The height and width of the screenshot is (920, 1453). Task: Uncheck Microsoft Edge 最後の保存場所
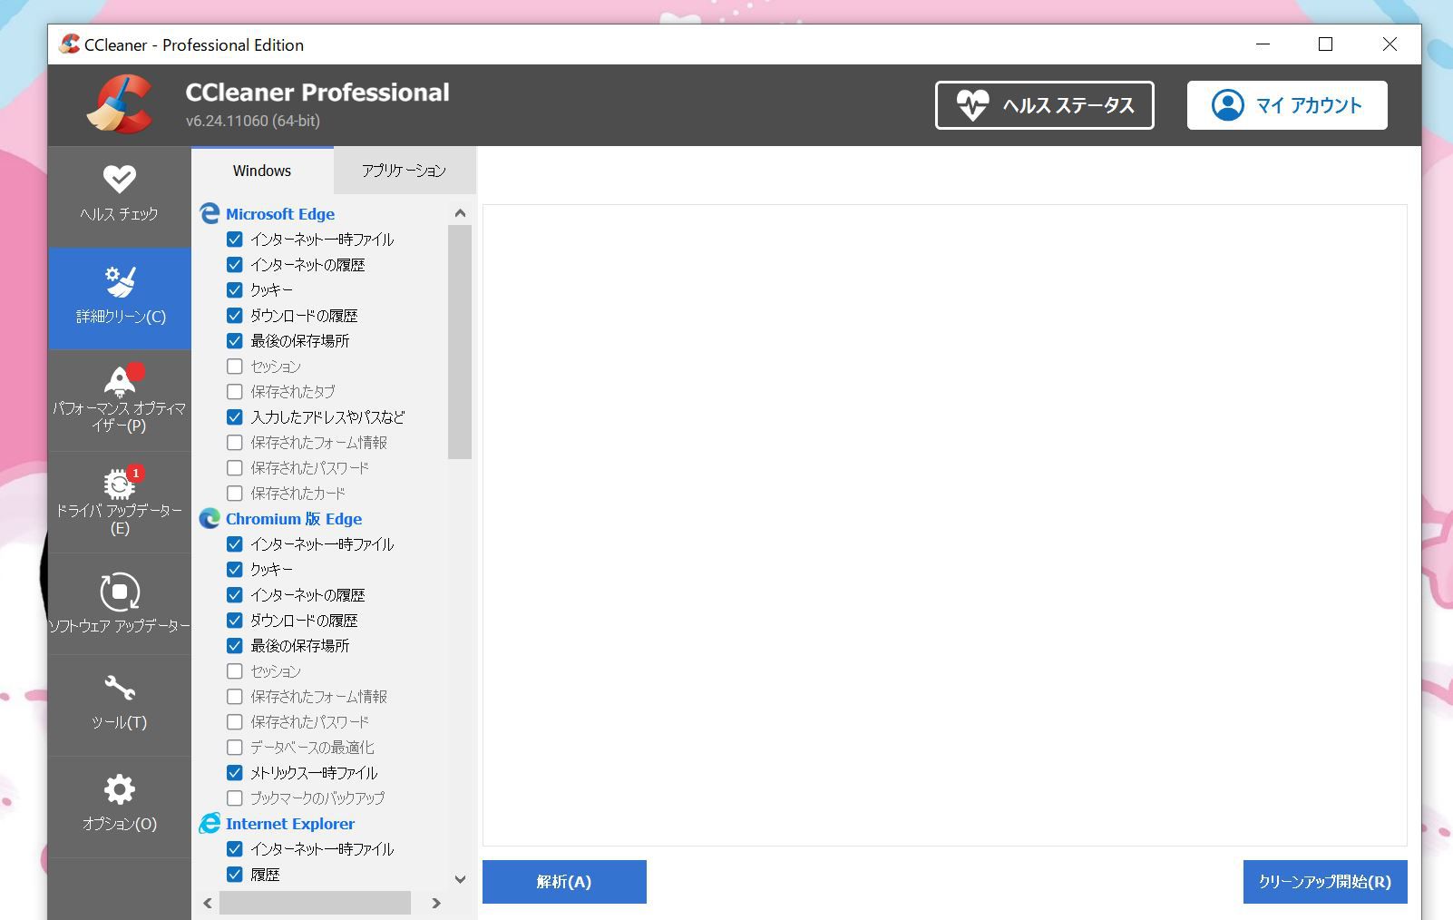235,341
